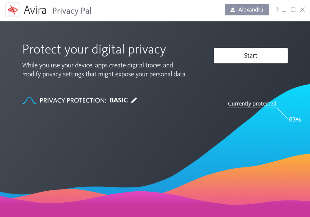Click the Avira red eye logo
This screenshot has width=310, height=217.
pyautogui.click(x=13, y=10)
